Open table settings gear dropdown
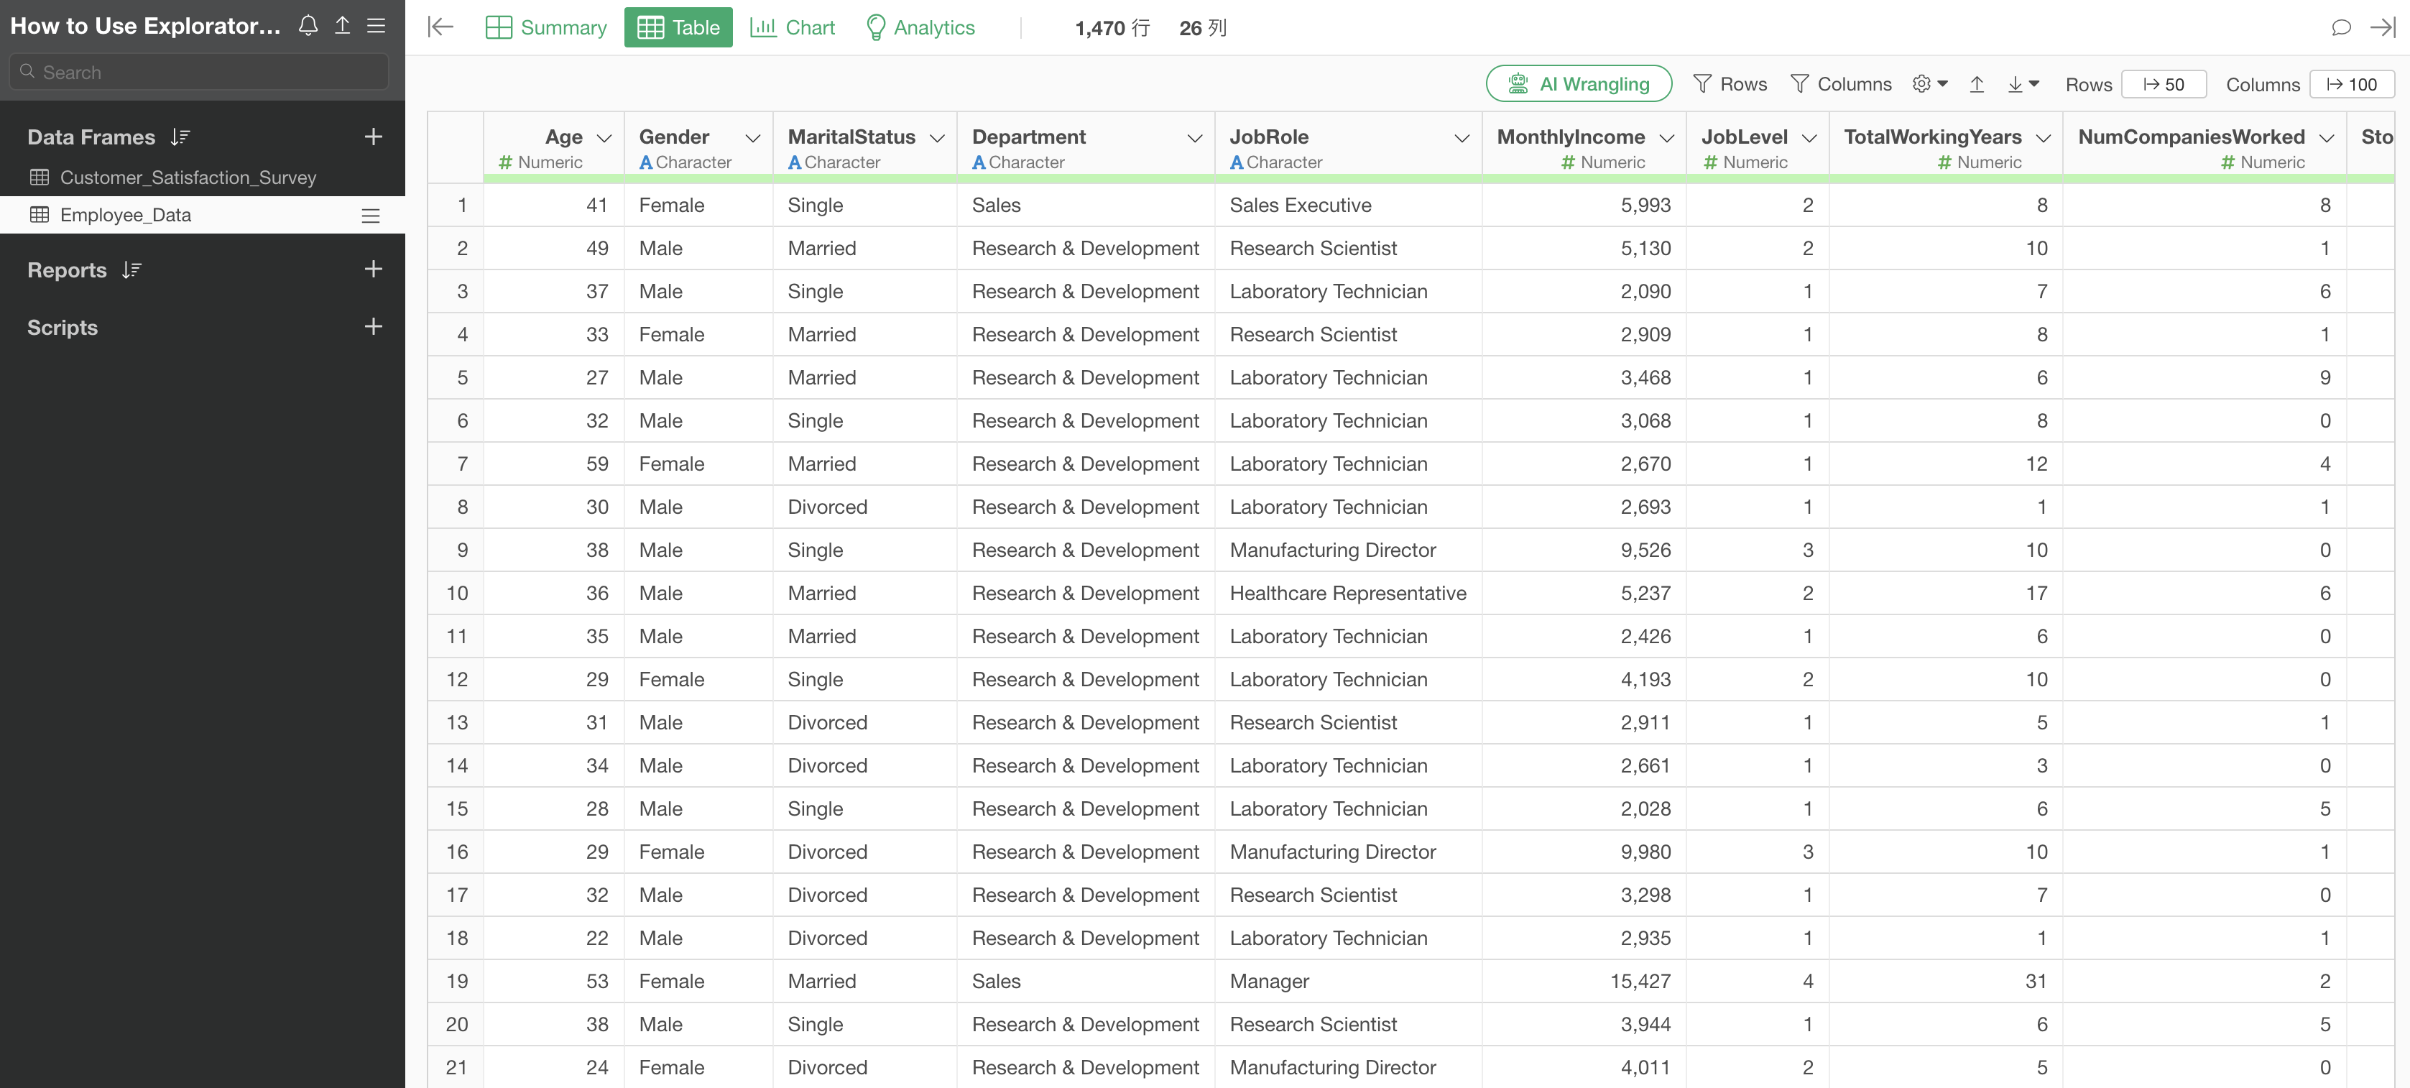Screen dimensions: 2410x1088 1930,84
